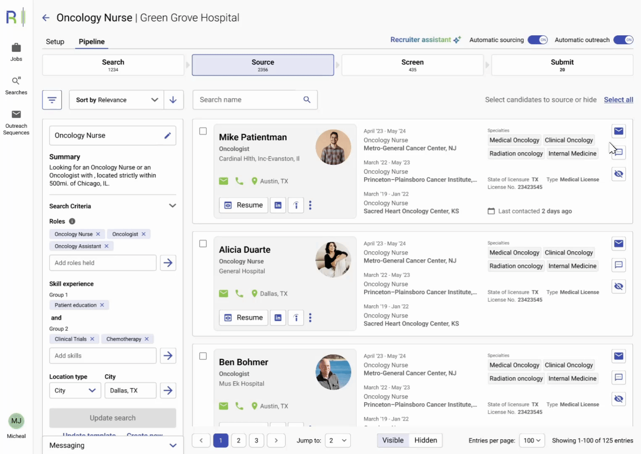The image size is (641, 454).
Task: Go back using the left arrow
Action: pos(46,18)
